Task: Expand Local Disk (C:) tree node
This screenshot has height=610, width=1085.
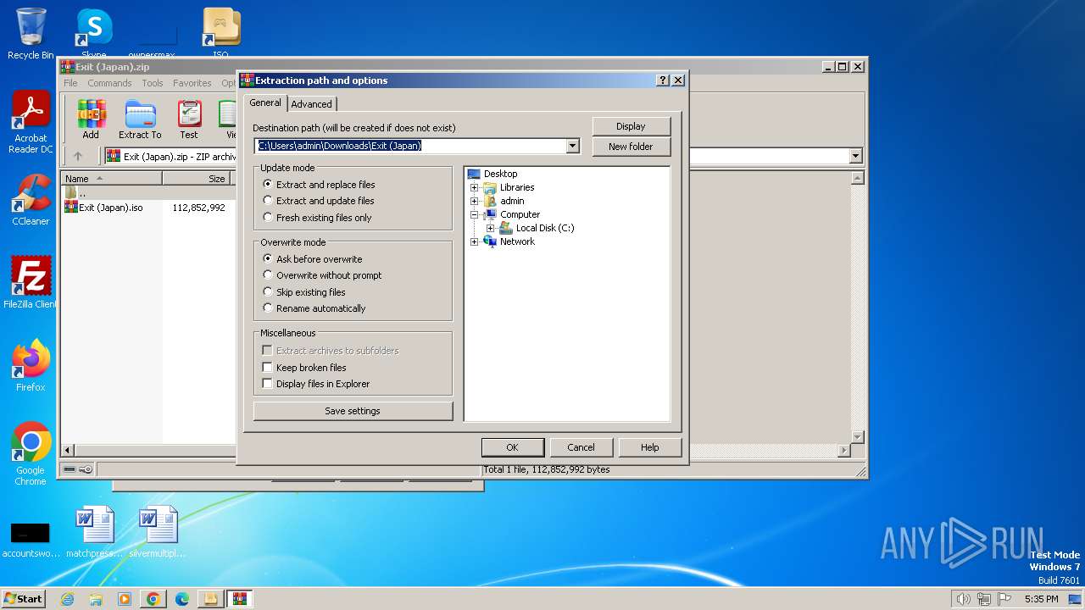Action: 490,228
